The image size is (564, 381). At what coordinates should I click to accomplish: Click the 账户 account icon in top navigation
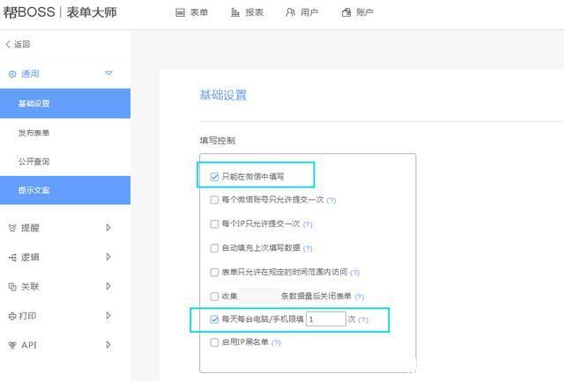346,12
